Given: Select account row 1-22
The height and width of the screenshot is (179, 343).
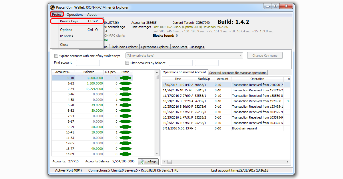Looking at the screenshot, I should point(92,83).
